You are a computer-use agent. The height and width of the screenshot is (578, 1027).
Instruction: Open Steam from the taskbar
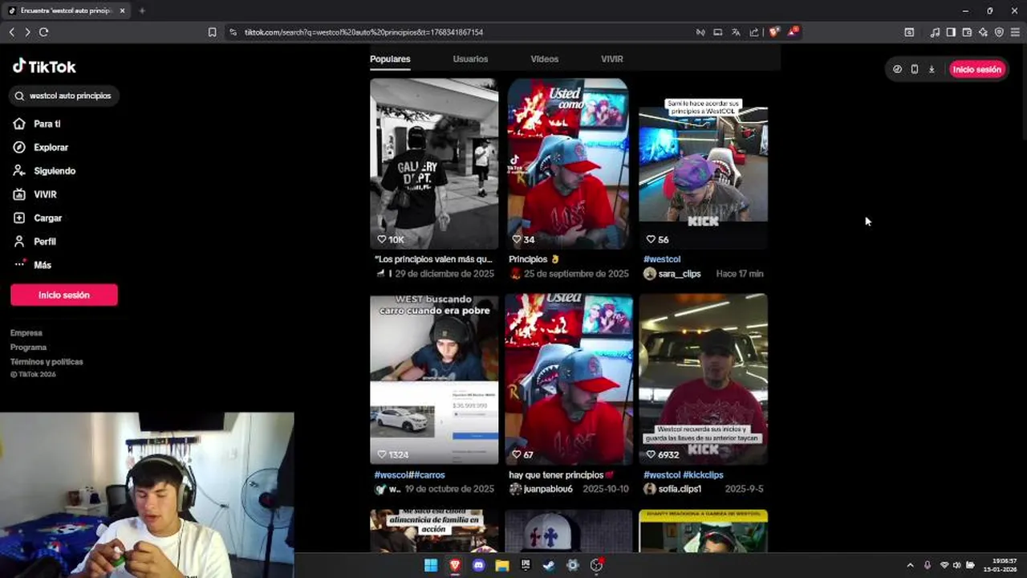[x=549, y=565]
